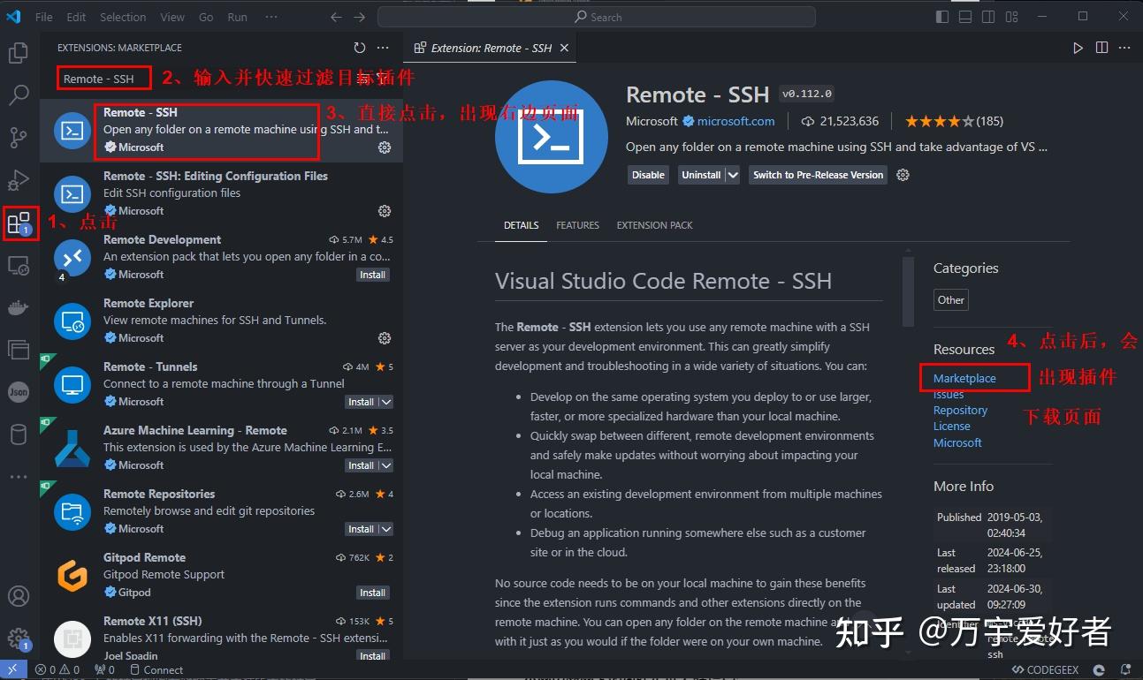
Task: Click the Remote Explorer icon in the sidebar
Action: pos(19,265)
